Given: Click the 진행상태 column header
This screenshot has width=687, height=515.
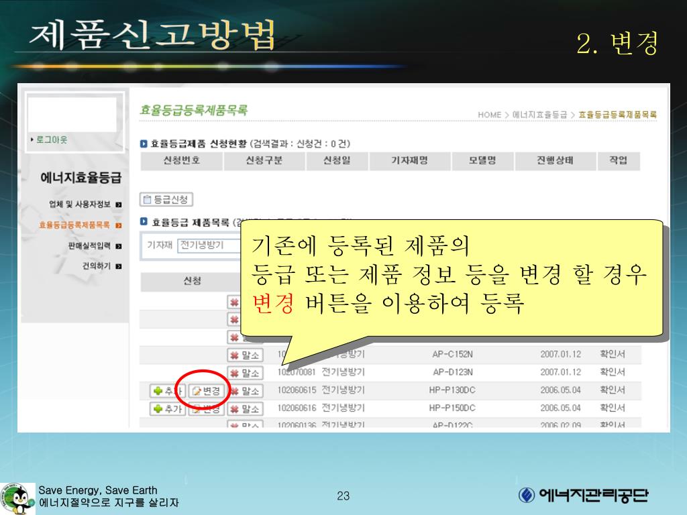Looking at the screenshot, I should (556, 161).
